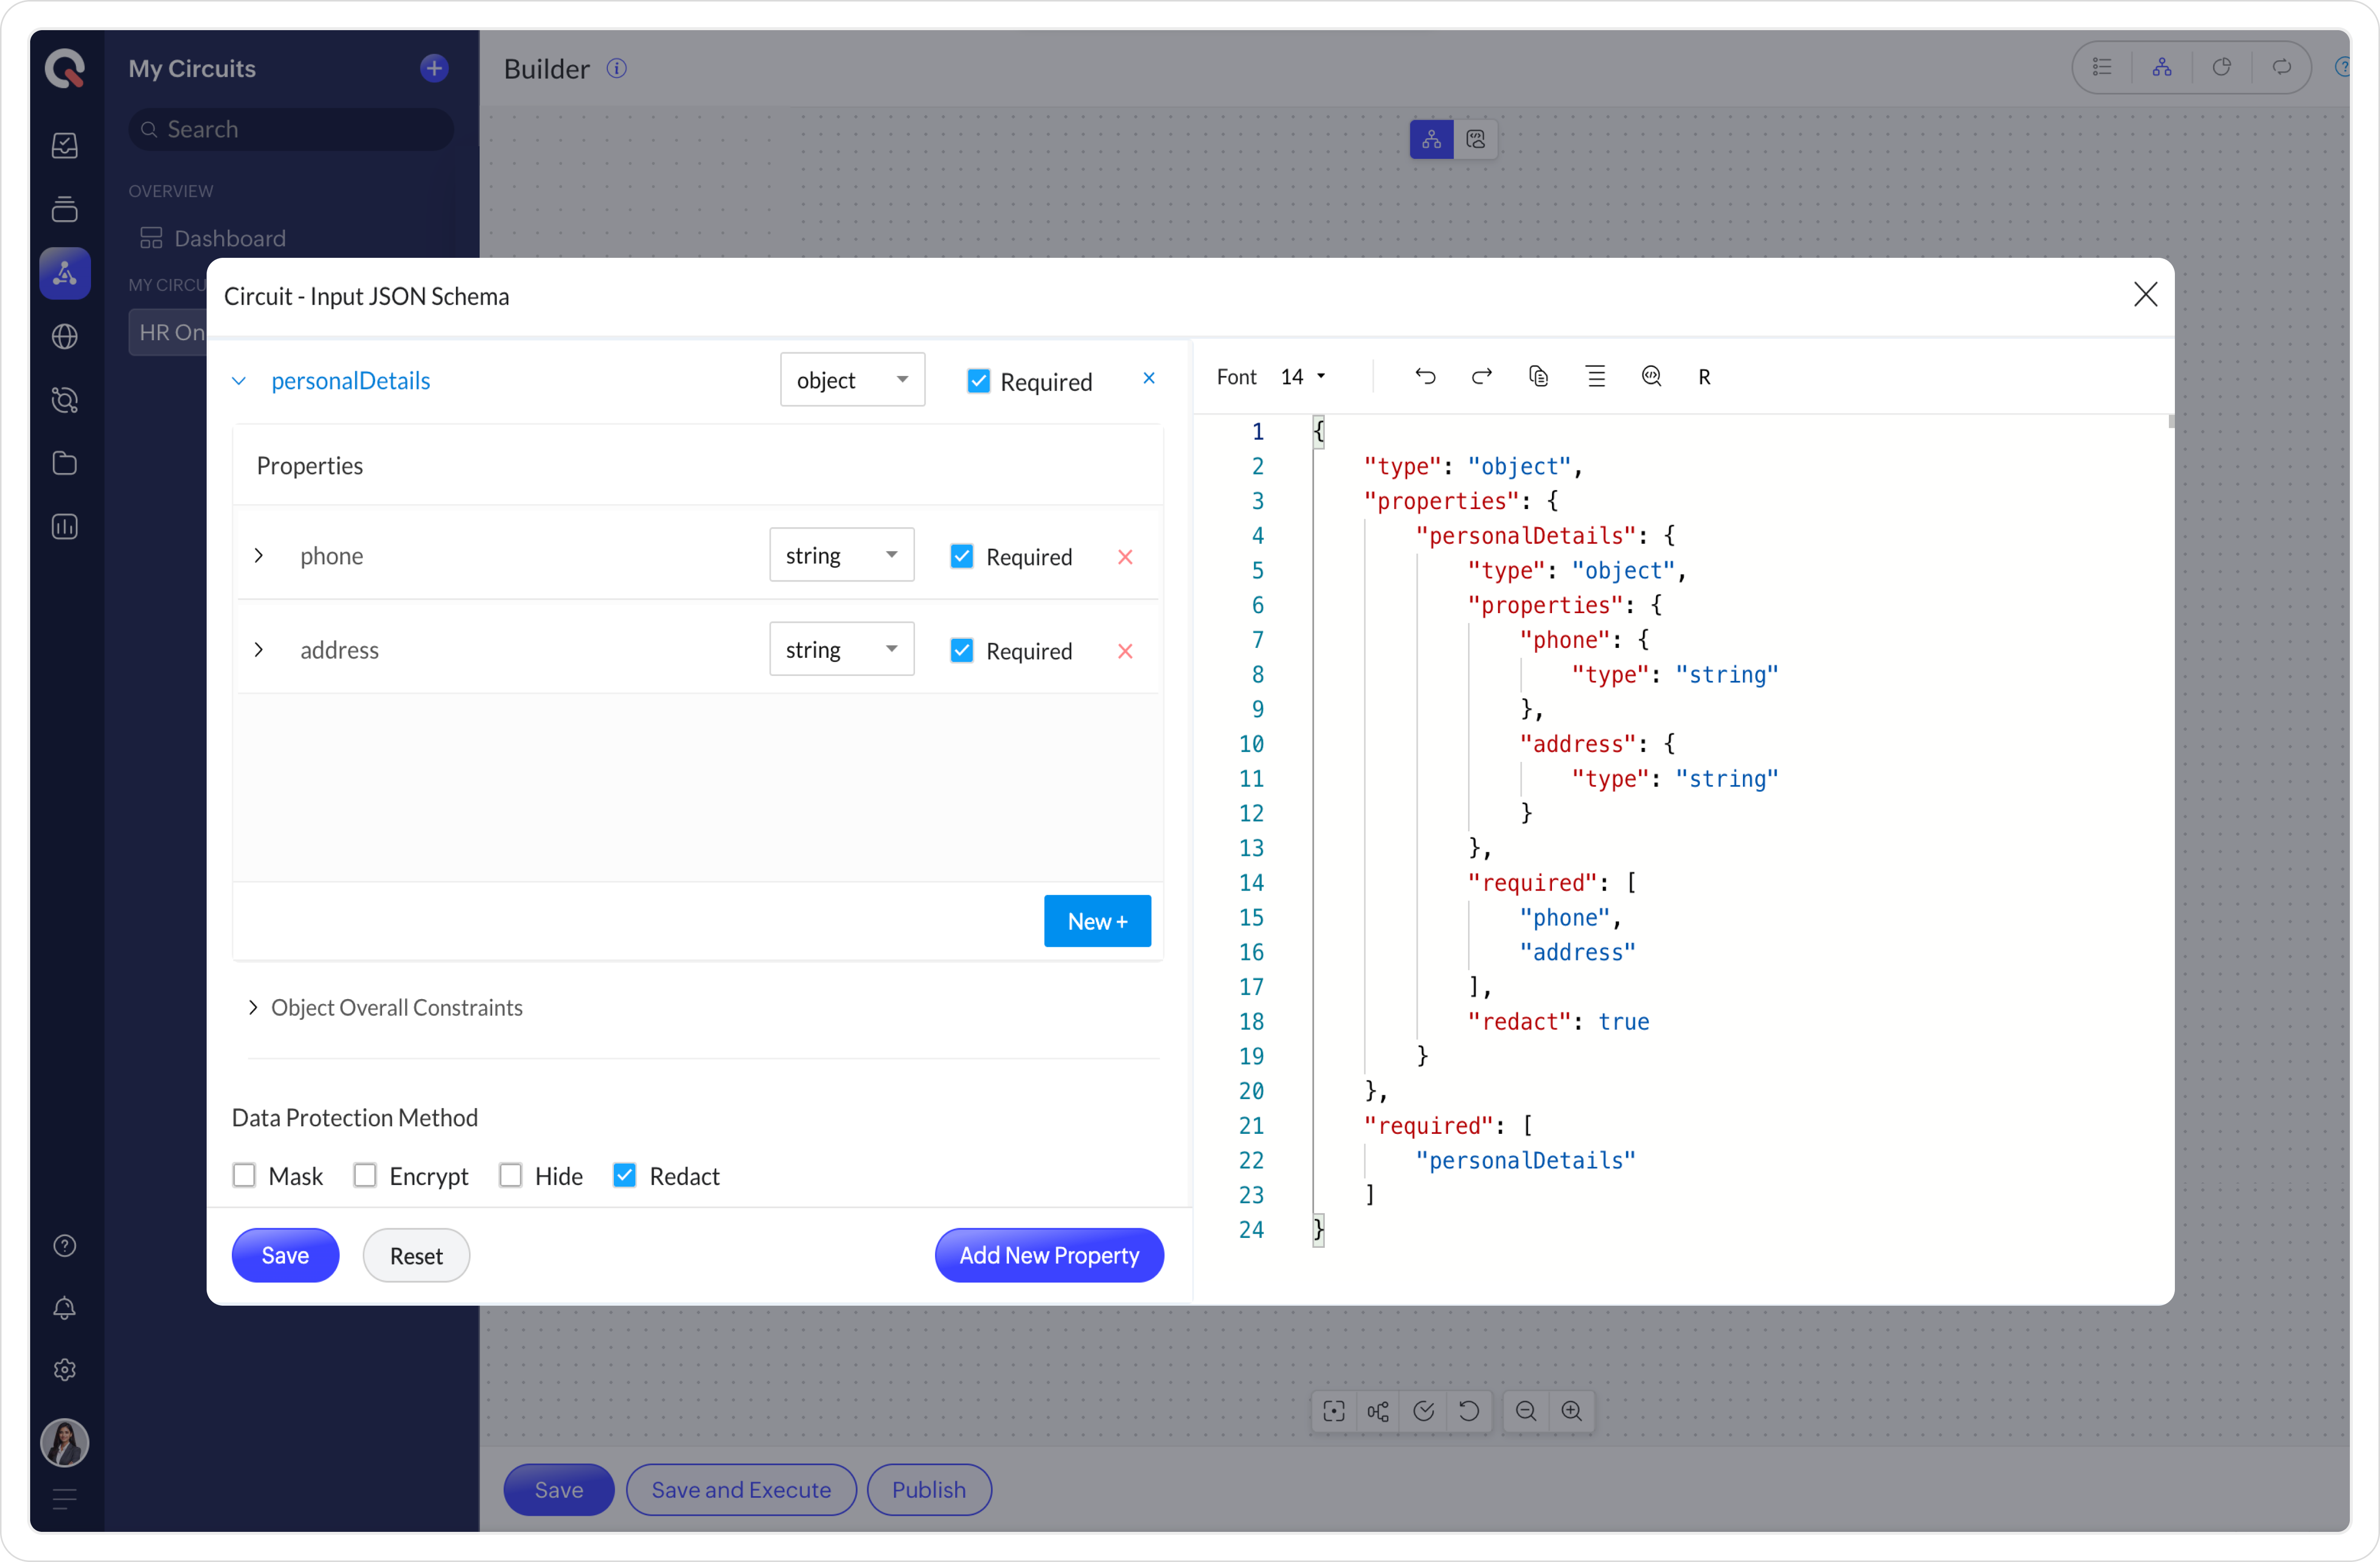Remove the address property with red X
2380x1562 pixels.
coord(1125,651)
